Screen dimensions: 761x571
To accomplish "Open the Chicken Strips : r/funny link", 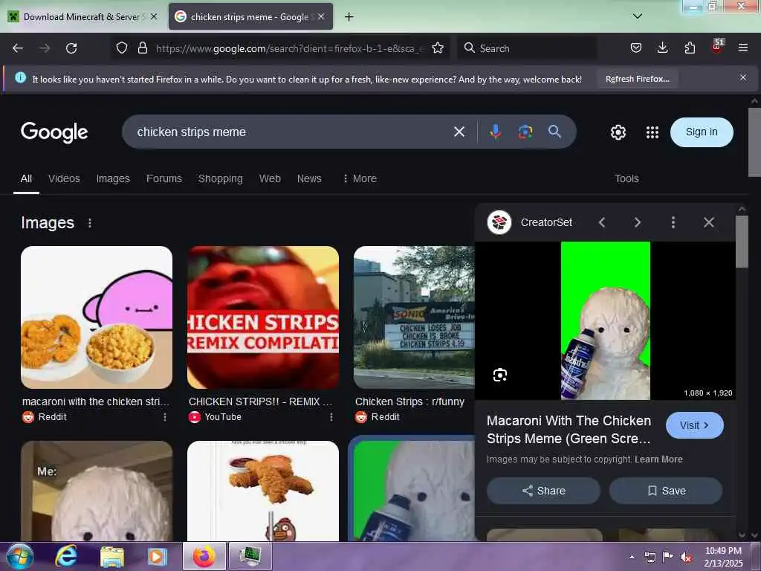I will click(409, 401).
